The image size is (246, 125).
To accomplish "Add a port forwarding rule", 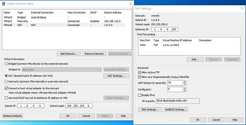I will point(195,59).
